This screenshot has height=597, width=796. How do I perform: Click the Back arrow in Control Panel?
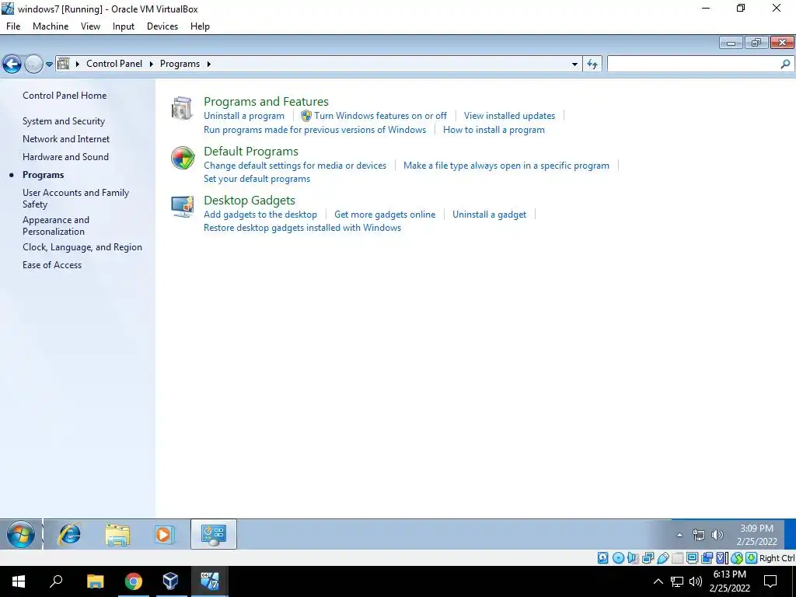12,64
